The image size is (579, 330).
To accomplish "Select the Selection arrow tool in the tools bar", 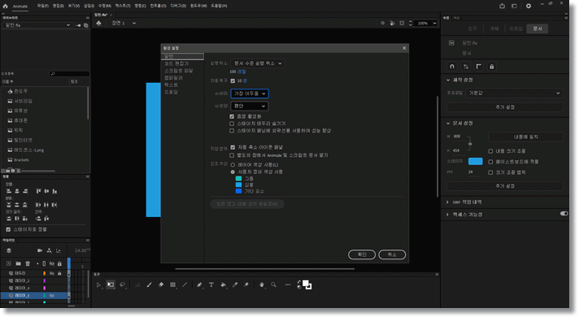I will click(x=98, y=285).
